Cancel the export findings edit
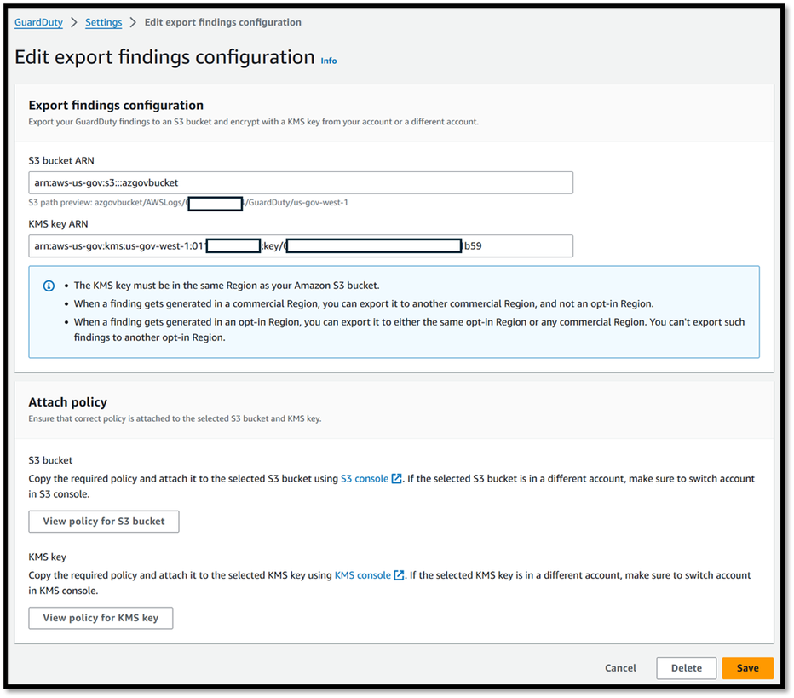The width and height of the screenshot is (794, 698). [x=620, y=668]
